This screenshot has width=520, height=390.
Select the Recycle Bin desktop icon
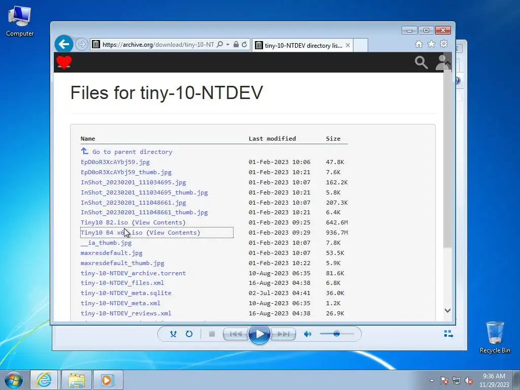pyautogui.click(x=495, y=338)
